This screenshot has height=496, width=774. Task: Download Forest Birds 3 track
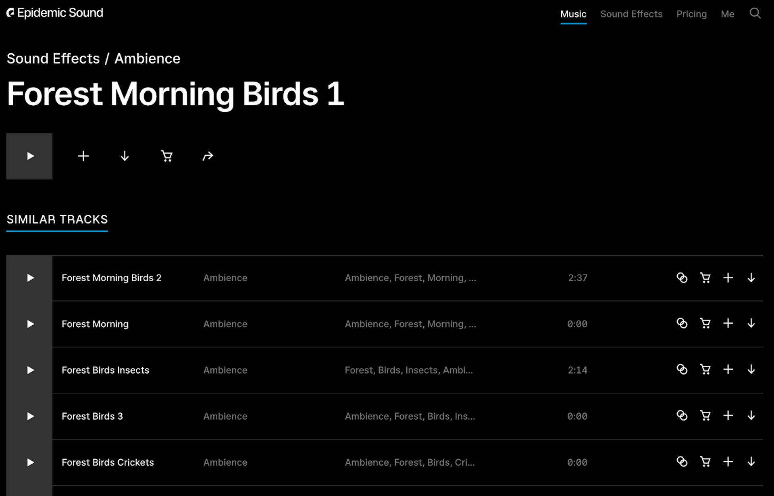click(x=751, y=416)
